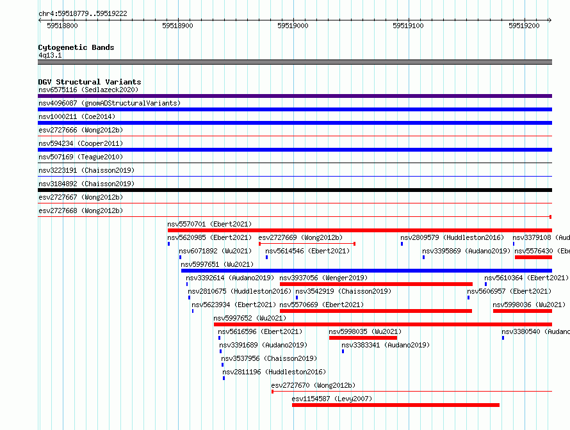570x430 pixels.
Task: Click the blue bar under nsv1000211 Coe2014
Action: (295, 123)
